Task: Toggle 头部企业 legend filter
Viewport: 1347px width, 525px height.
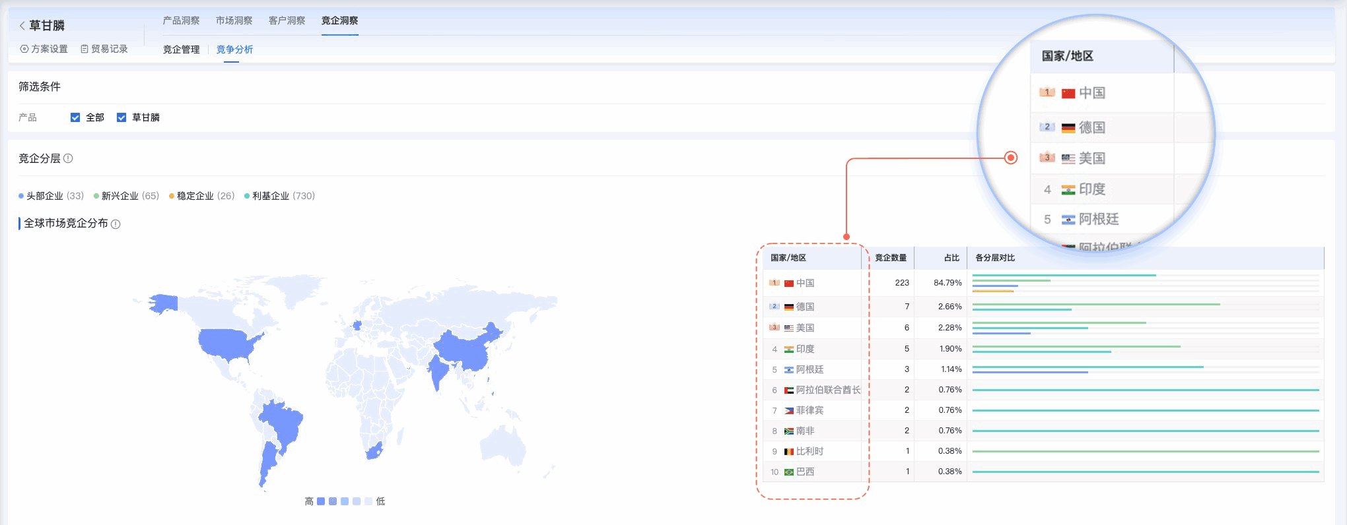Action: click(51, 196)
